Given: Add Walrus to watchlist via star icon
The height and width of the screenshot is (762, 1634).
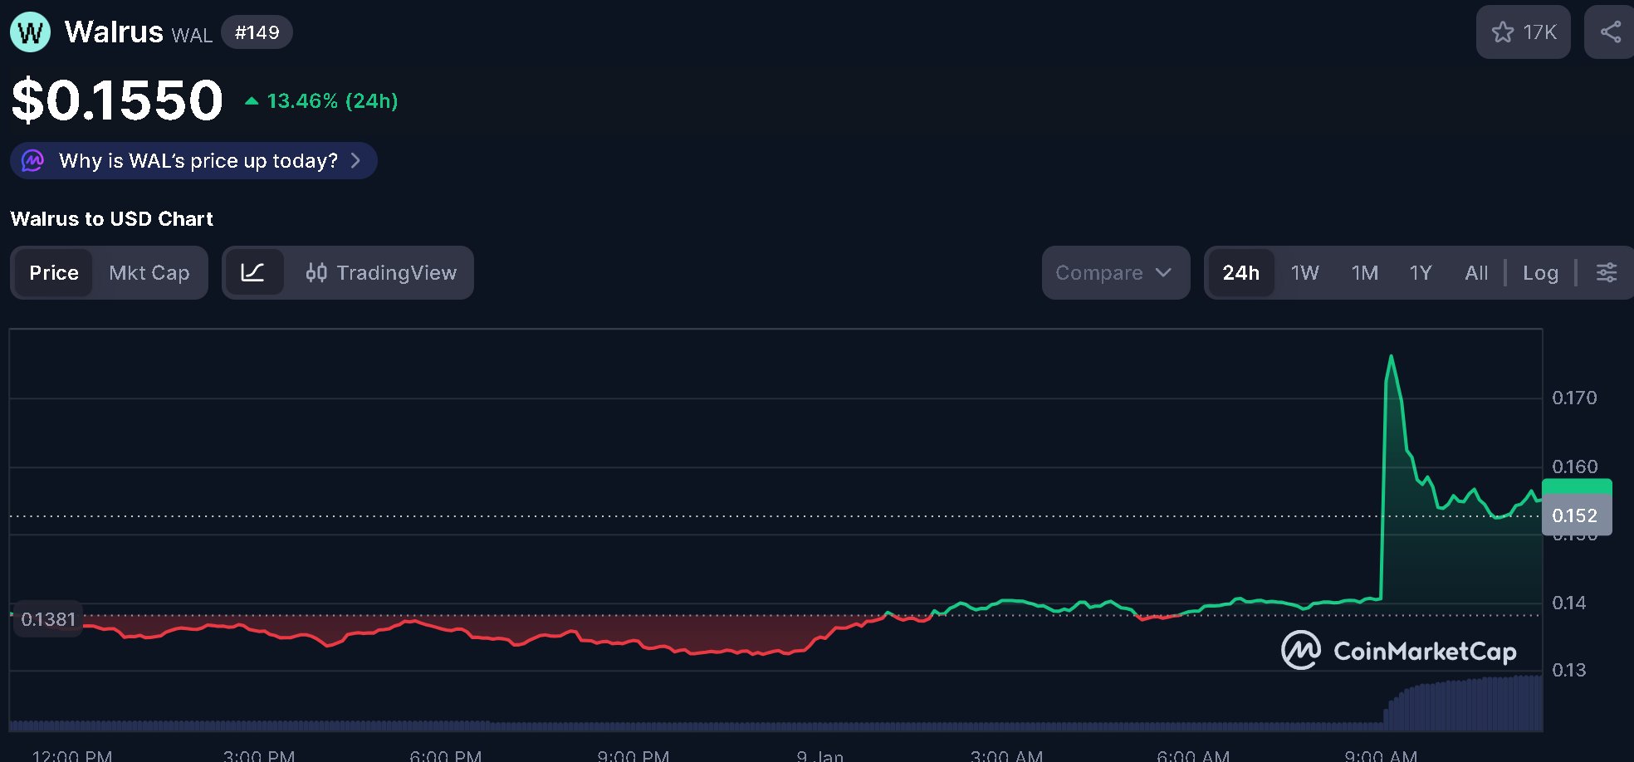Looking at the screenshot, I should coord(1503,32).
